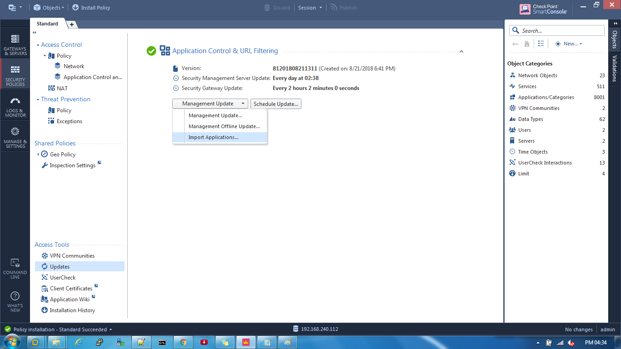The width and height of the screenshot is (621, 349).
Task: Open the New... object dropdown
Action: 568,44
